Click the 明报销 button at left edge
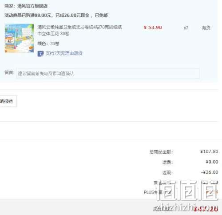 [8, 101]
